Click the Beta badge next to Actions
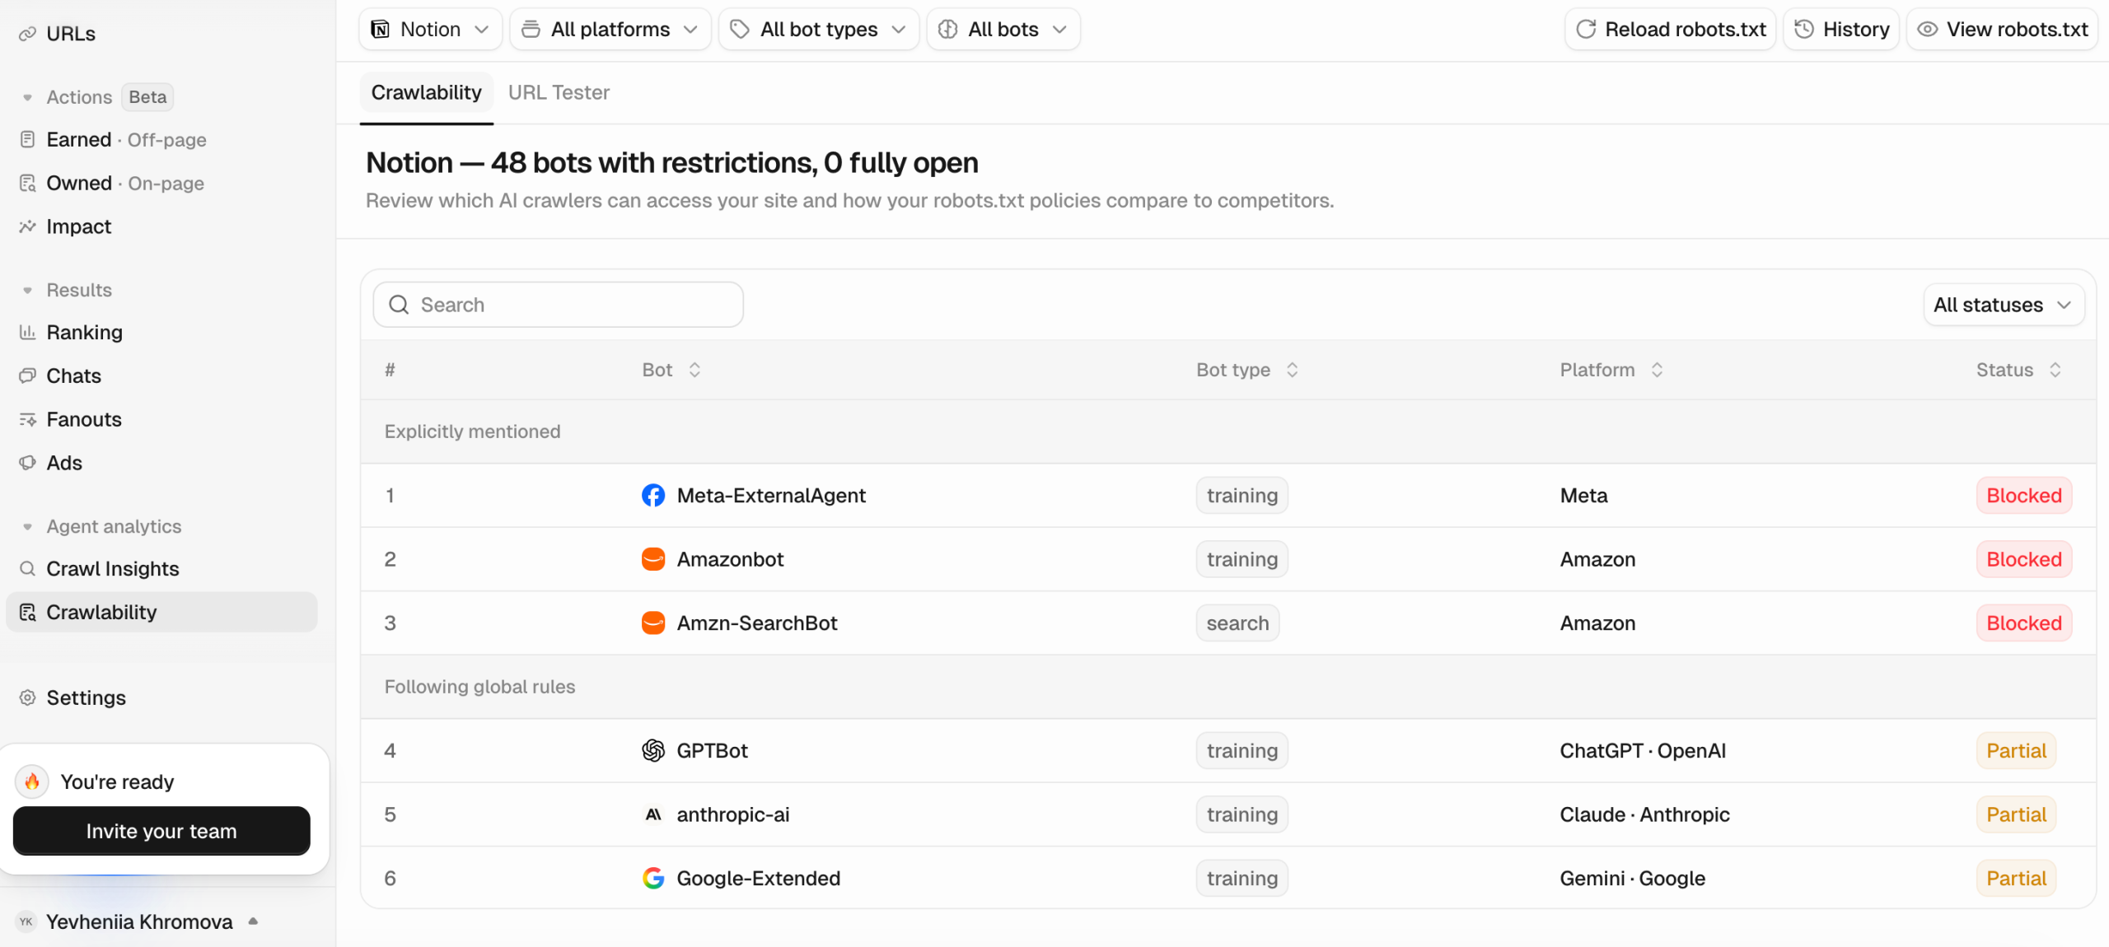The image size is (2109, 947). point(147,97)
